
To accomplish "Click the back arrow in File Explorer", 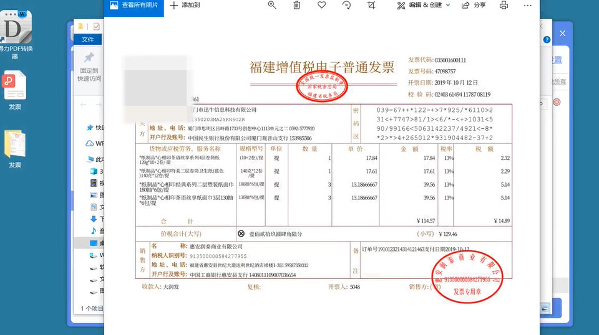I will tap(83, 105).
